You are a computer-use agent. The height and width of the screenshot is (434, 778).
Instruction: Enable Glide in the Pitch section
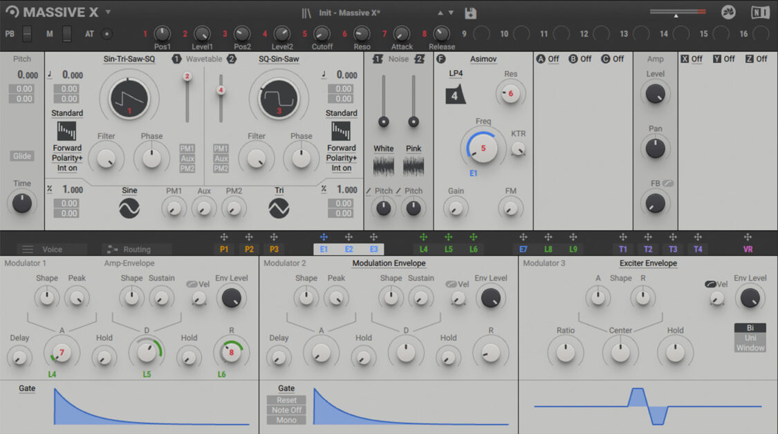pos(21,155)
